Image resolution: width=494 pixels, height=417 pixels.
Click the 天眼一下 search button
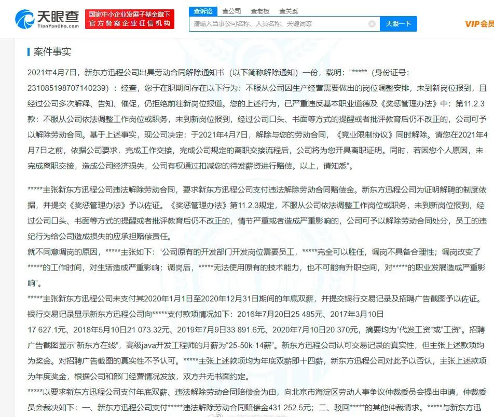click(x=398, y=24)
